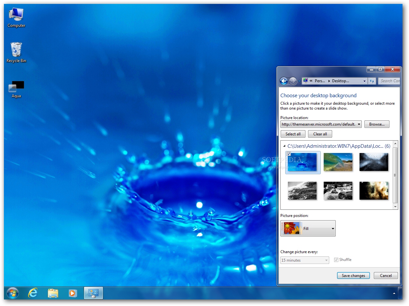
Task: Click the wallpaper list scroll up arrow
Action: (x=395, y=144)
